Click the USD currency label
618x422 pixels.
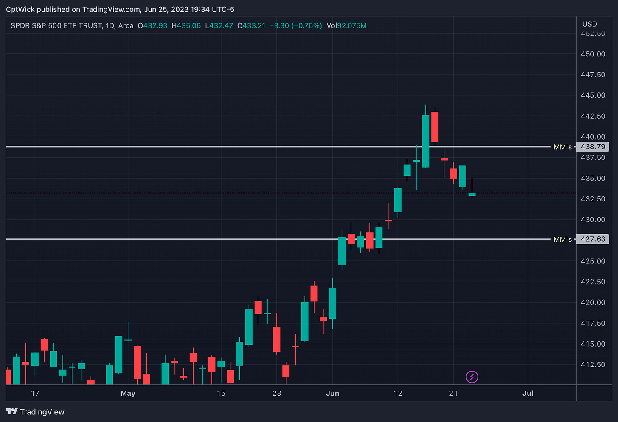coord(589,24)
